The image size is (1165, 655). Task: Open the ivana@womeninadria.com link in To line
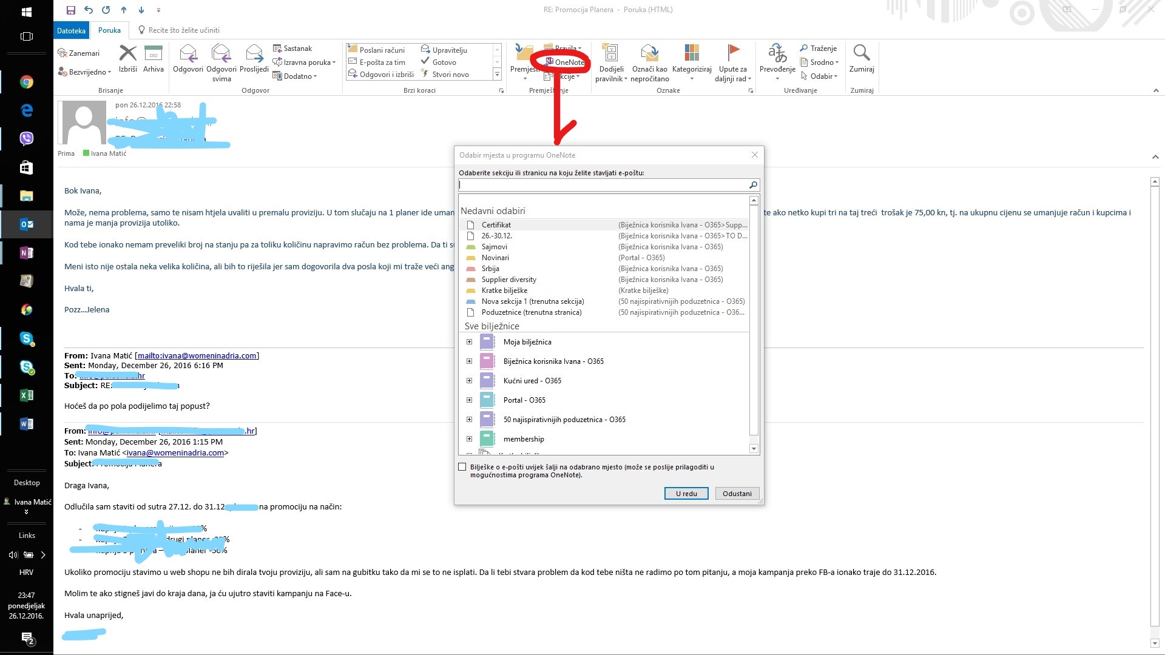click(x=175, y=453)
